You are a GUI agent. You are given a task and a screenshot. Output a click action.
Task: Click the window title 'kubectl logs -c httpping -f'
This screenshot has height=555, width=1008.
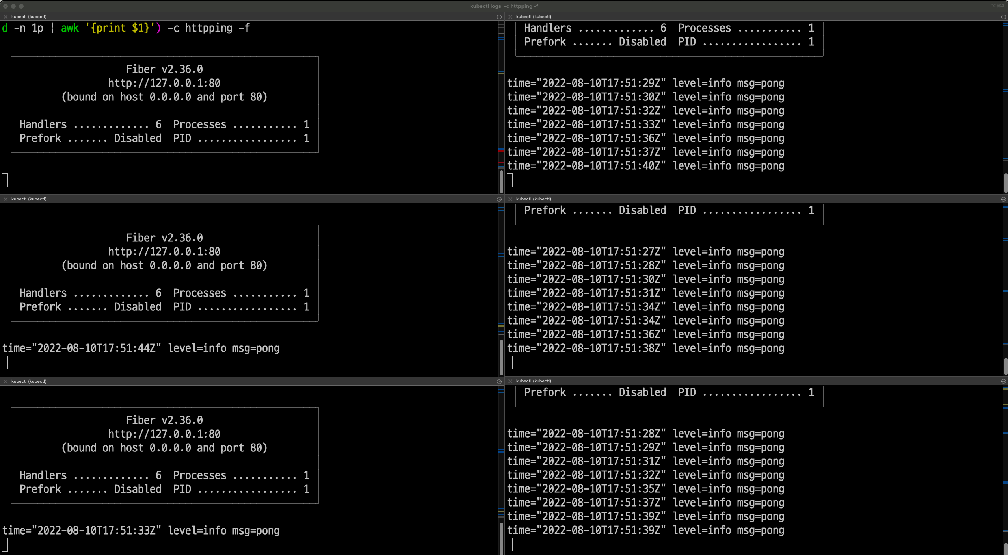click(x=504, y=6)
